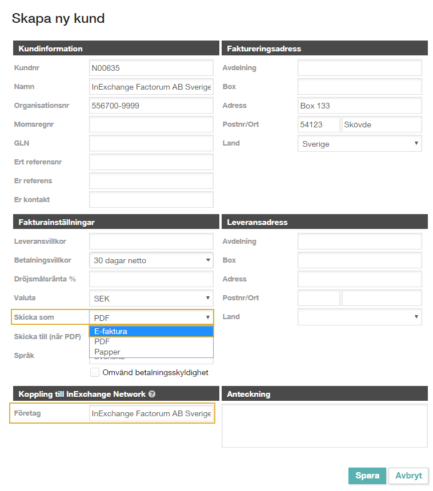This screenshot has width=433, height=491.
Task: Focus the Namn text field
Action: point(151,87)
